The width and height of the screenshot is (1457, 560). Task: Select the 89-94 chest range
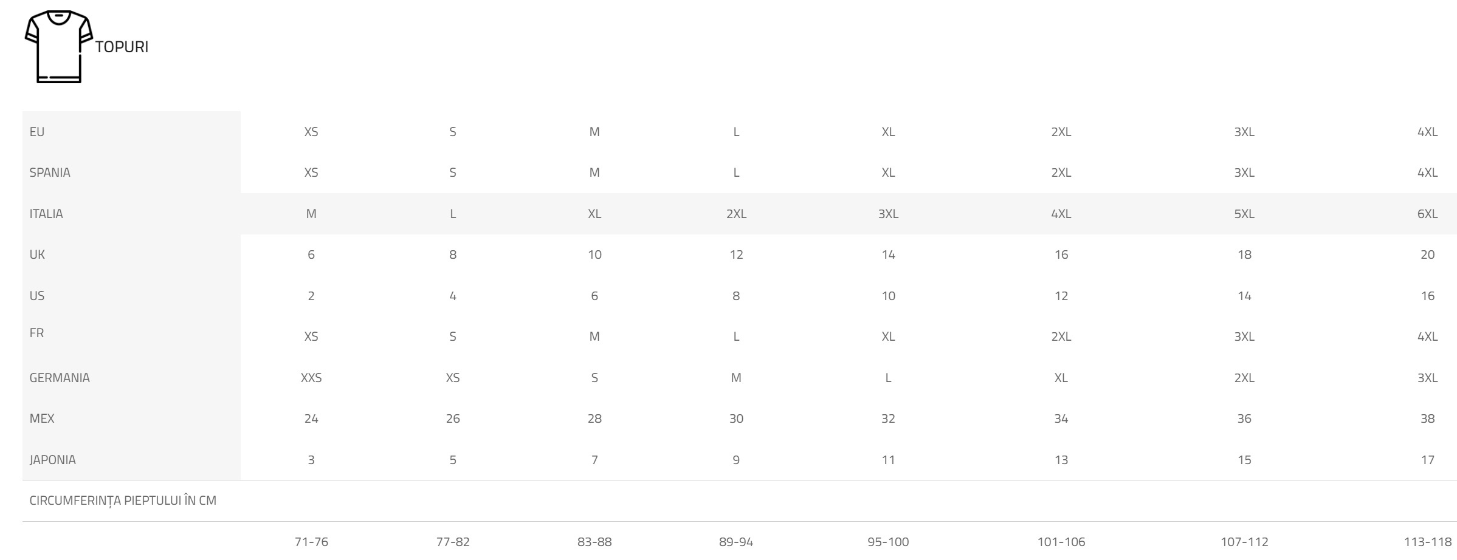tap(736, 542)
